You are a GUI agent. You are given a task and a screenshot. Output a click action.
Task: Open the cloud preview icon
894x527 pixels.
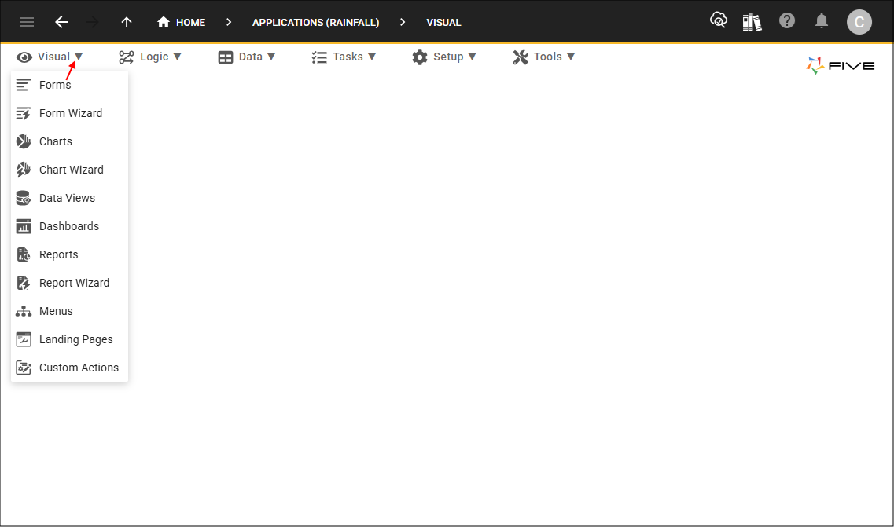[718, 21]
